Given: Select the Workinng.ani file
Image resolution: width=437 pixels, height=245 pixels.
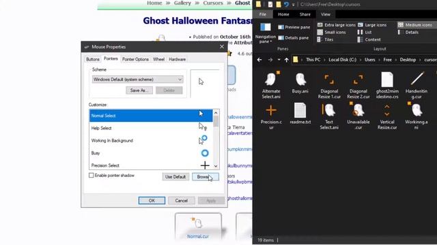Looking at the screenshot, I should click(x=417, y=116).
